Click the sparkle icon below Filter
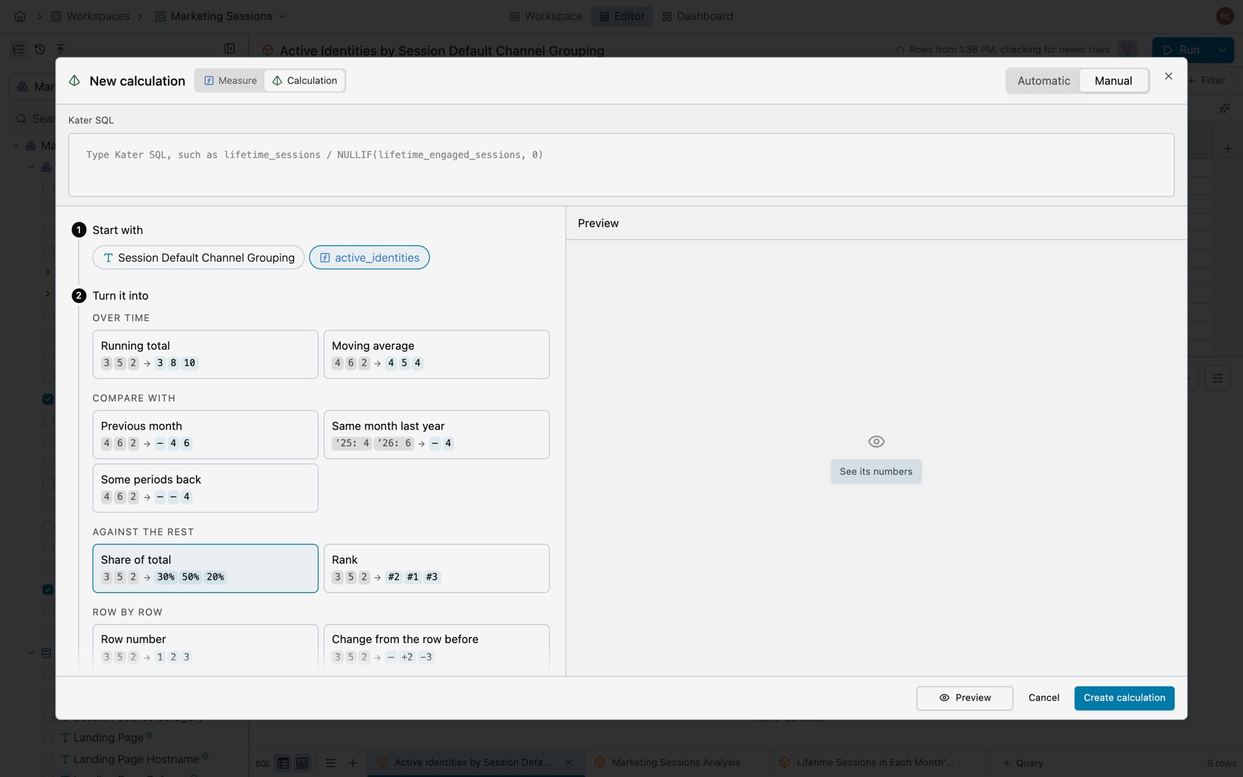Image resolution: width=1243 pixels, height=777 pixels. 1224,108
